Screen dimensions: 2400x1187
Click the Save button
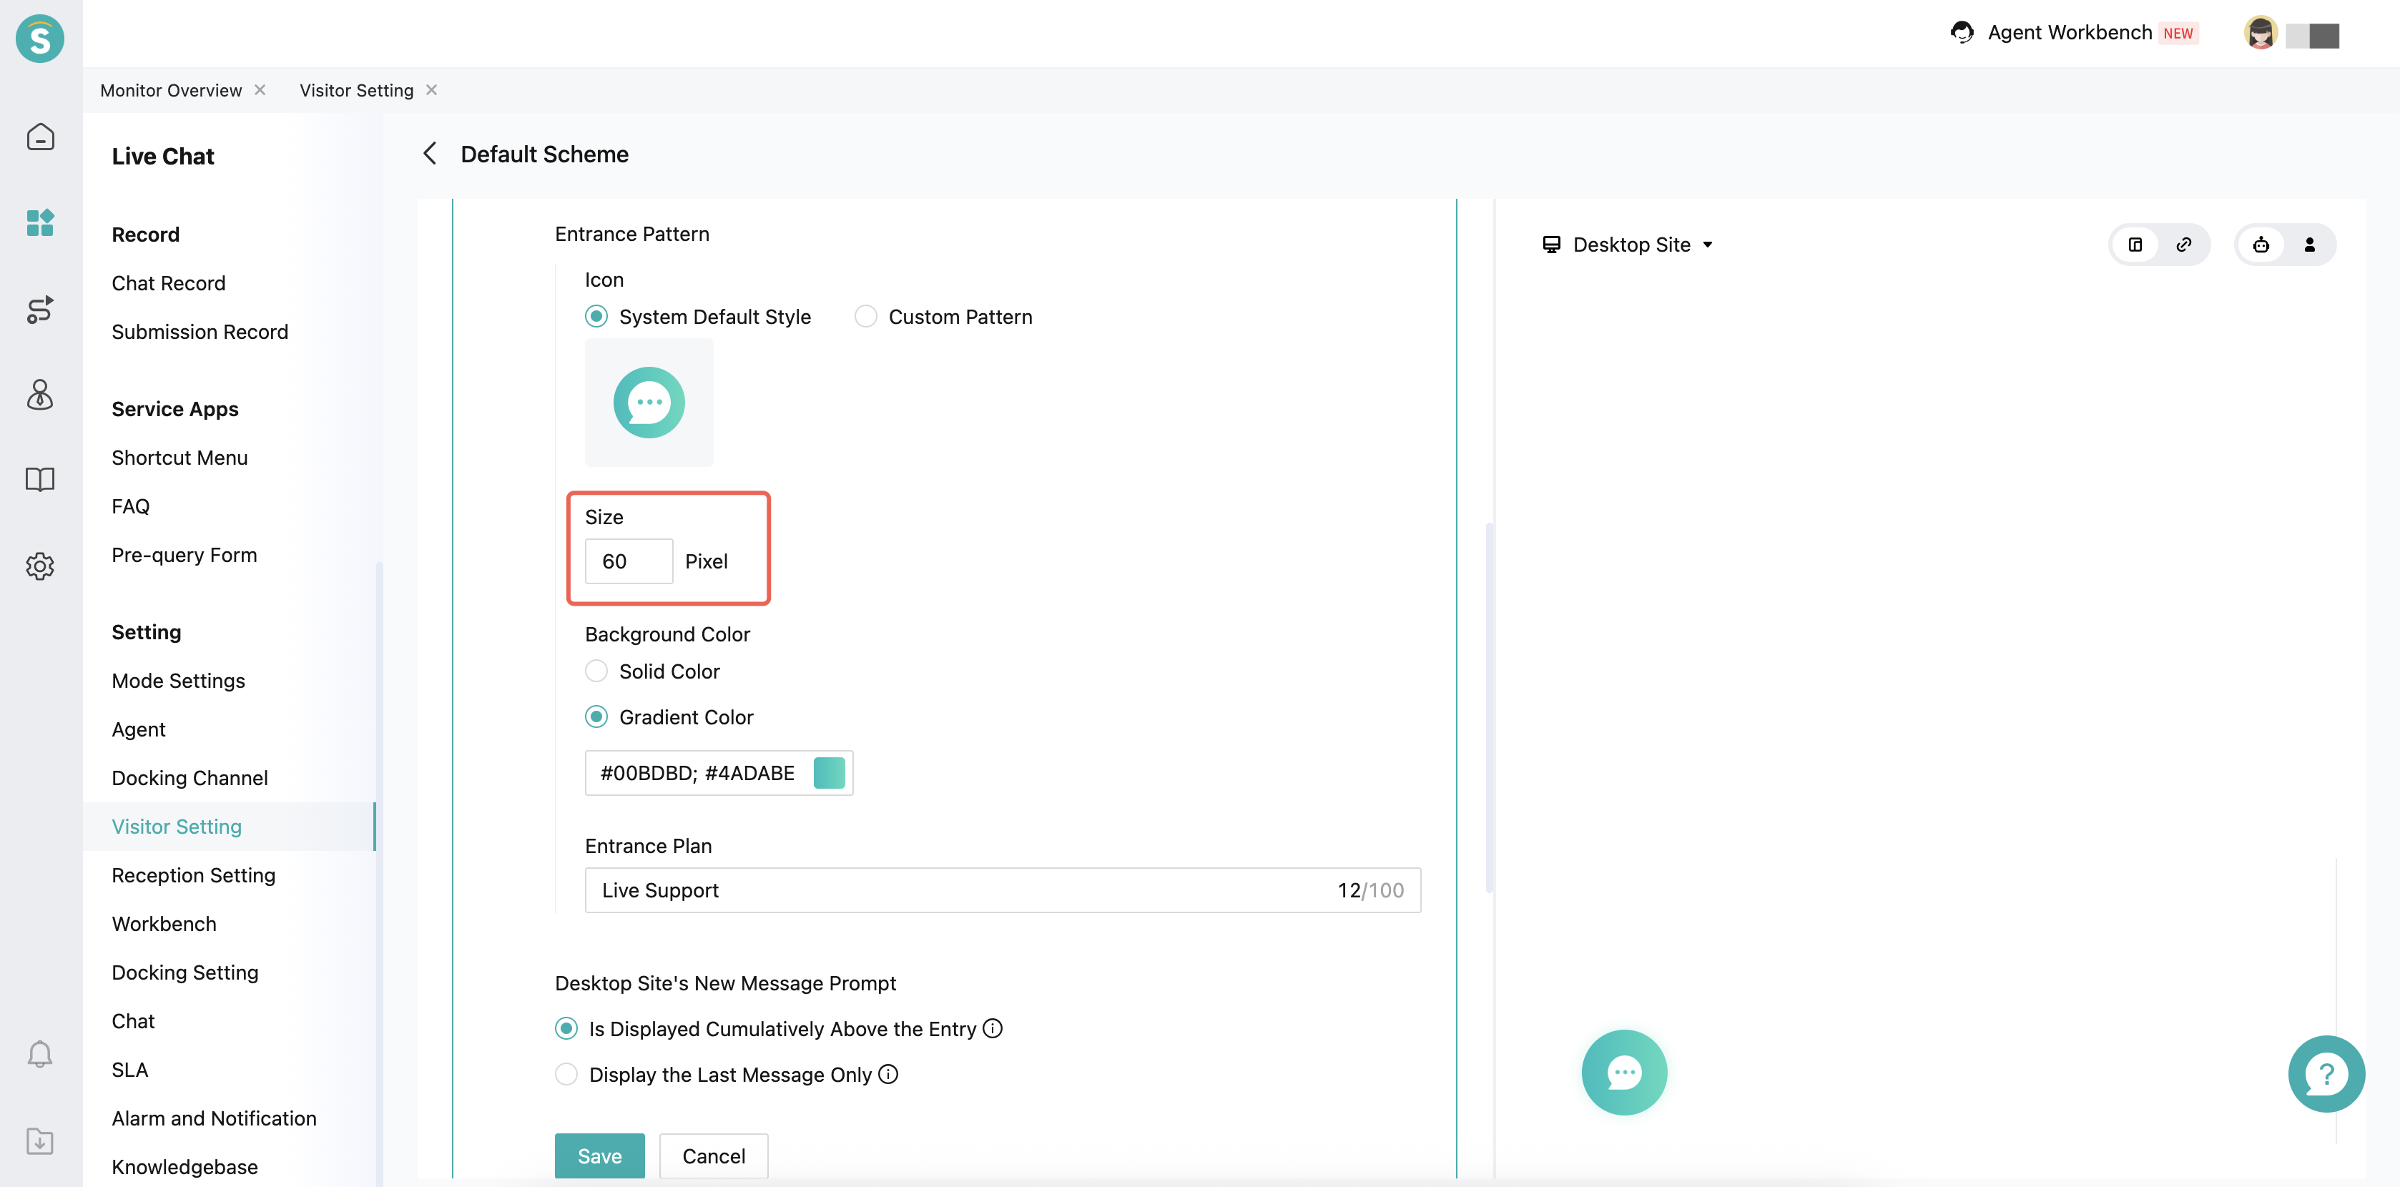click(x=599, y=1156)
